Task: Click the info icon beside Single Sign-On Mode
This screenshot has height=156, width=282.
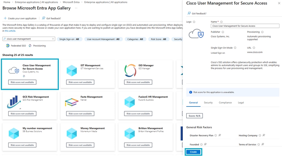Action: click(235, 48)
